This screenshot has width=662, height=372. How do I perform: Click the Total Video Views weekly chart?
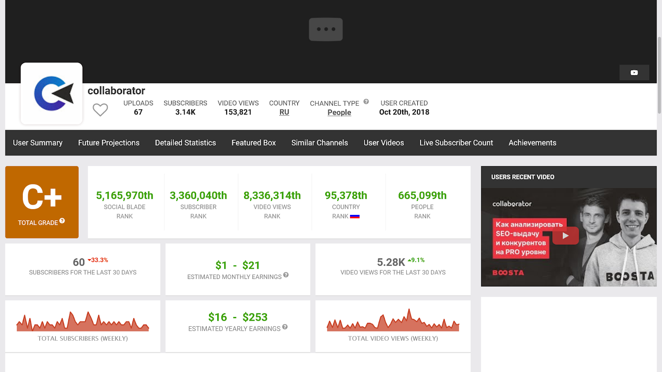(x=392, y=322)
